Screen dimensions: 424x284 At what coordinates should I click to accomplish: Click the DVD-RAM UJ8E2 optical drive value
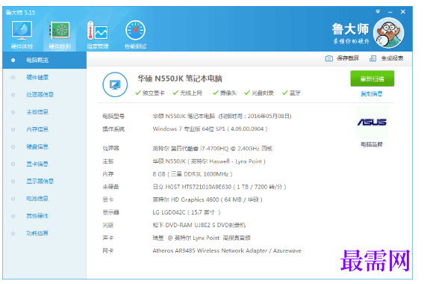199,225
